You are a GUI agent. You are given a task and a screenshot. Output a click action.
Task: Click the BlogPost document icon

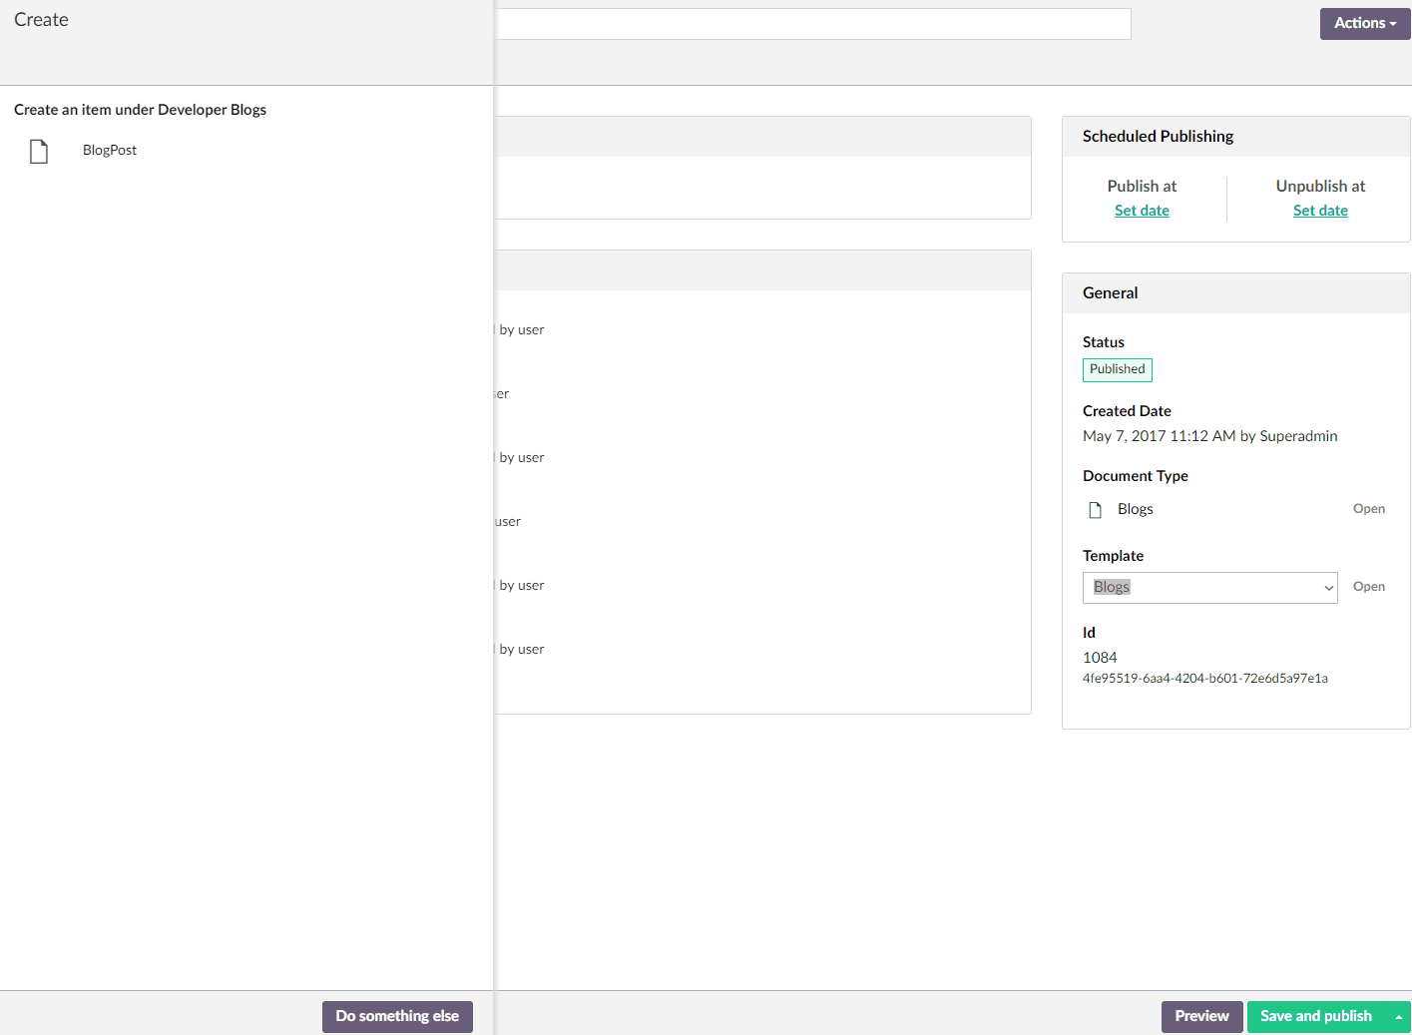(x=39, y=151)
